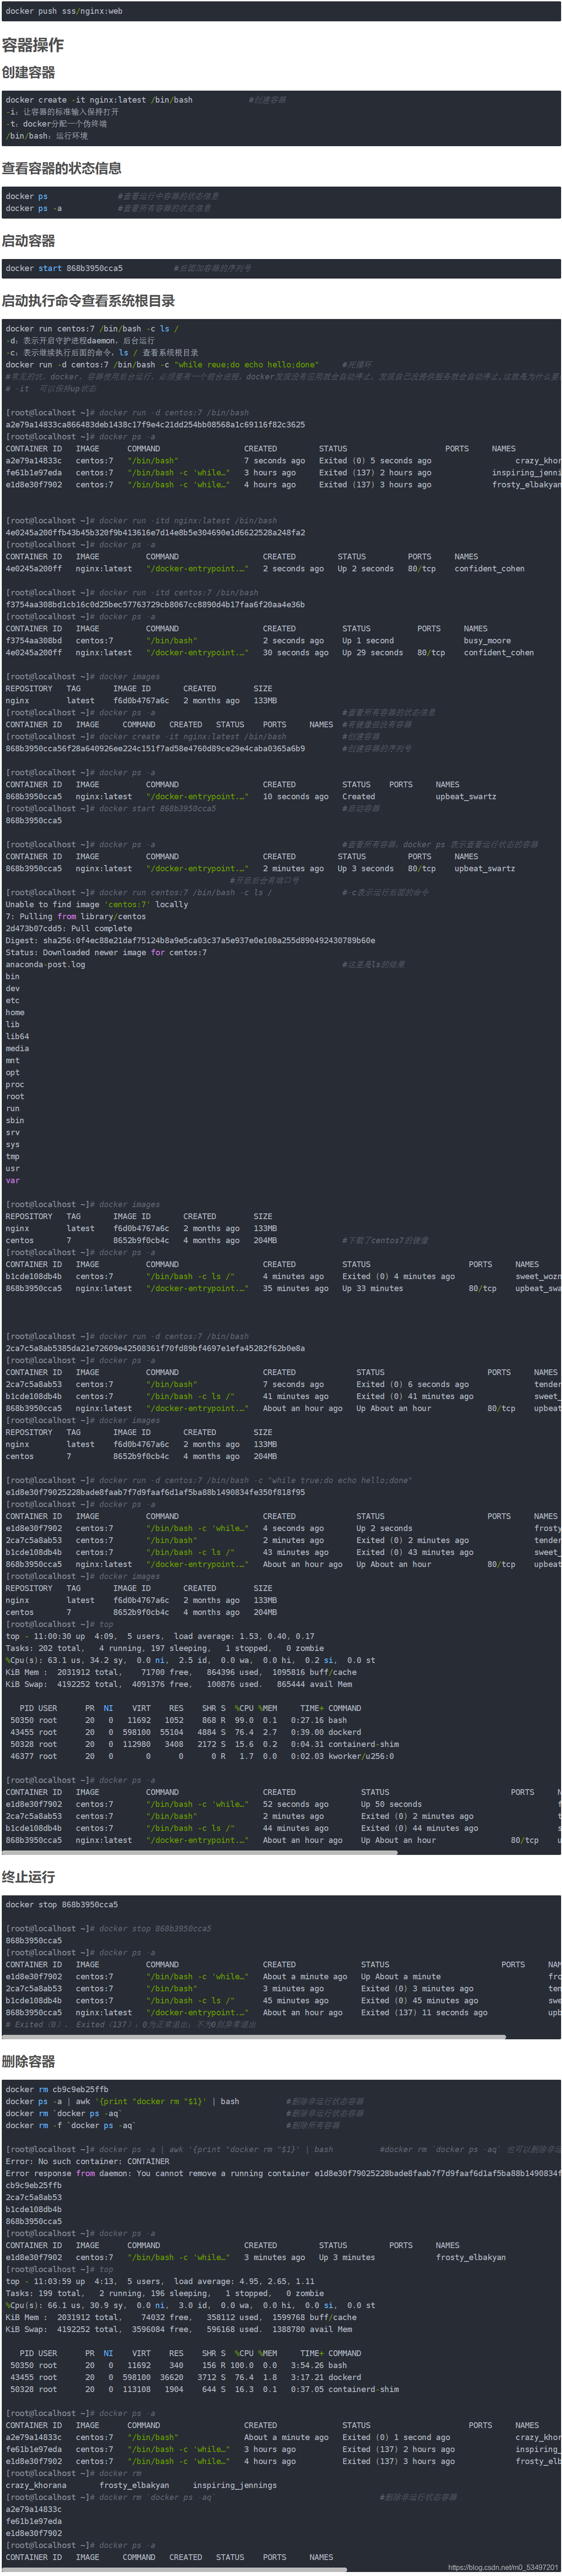Click the note line /bin/bash: 运行环境
This screenshot has height=2576, width=562.
(46, 136)
